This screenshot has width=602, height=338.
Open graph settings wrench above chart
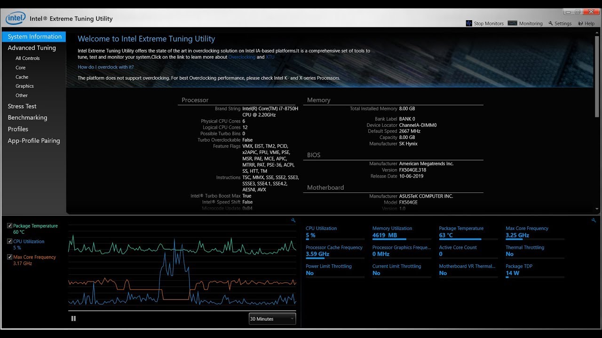point(293,220)
